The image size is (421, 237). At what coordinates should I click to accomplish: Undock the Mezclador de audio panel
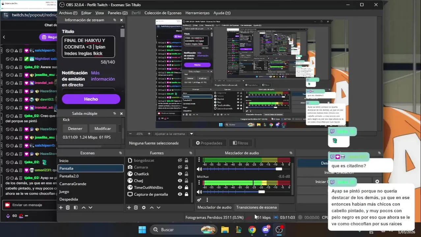click(x=291, y=153)
